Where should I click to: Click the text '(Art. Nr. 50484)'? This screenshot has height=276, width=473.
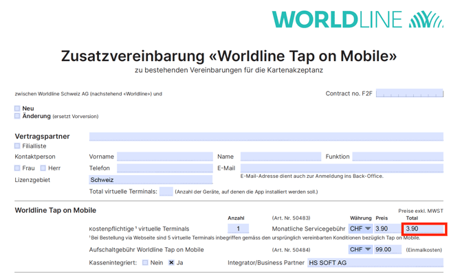(x=291, y=250)
